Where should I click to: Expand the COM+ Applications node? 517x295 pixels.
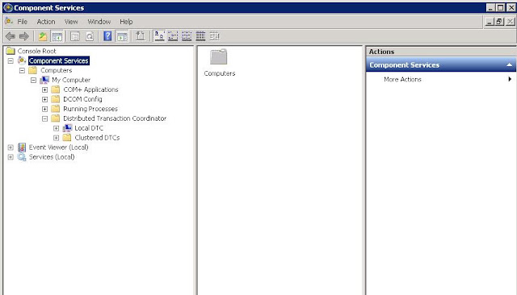[45, 89]
